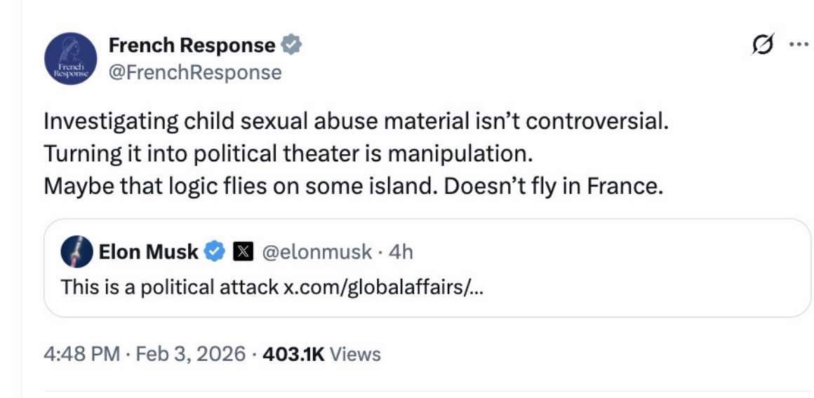
Task: Click the verified badge beside French Response
Action: tap(291, 46)
